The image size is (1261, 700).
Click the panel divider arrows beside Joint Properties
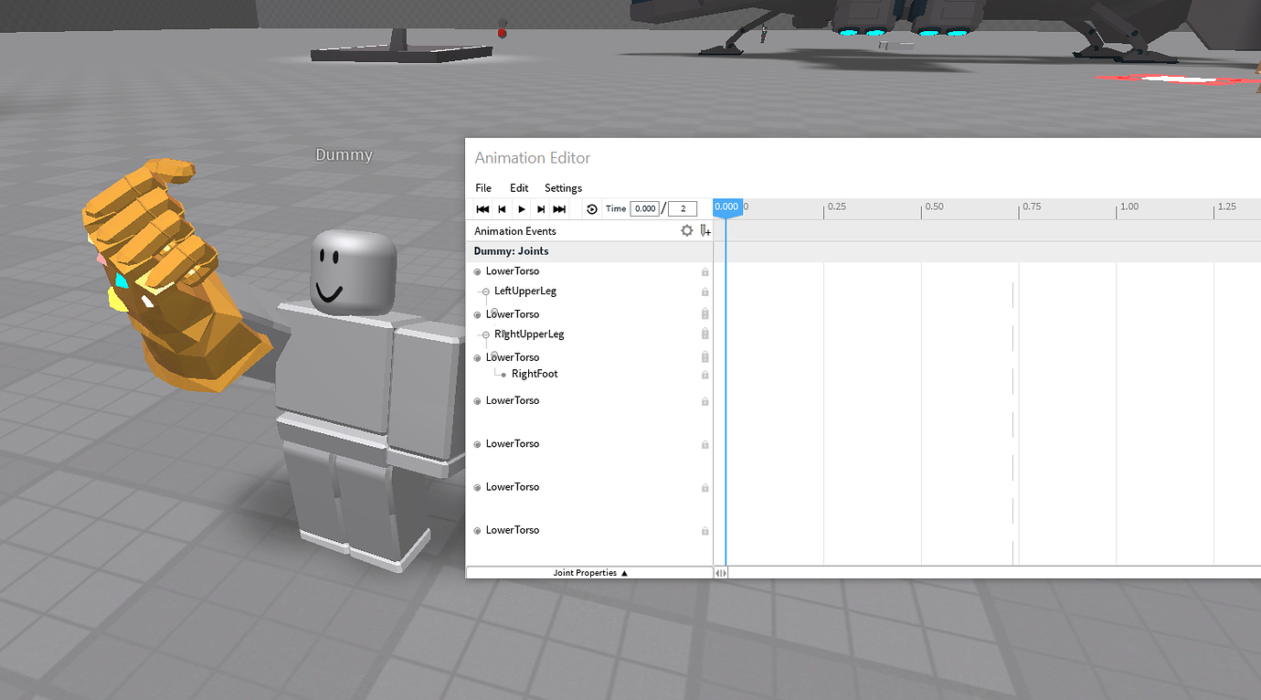(x=721, y=573)
